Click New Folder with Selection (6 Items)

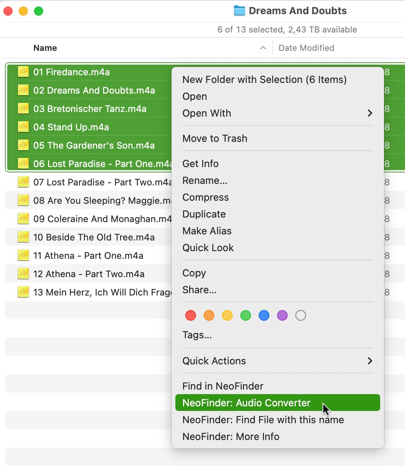264,80
